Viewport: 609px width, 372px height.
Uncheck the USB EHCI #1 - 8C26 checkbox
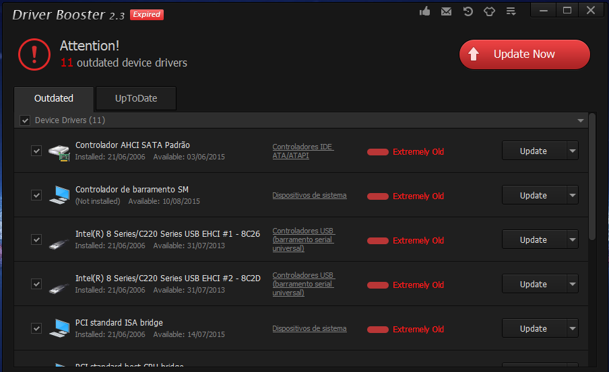[x=36, y=239]
